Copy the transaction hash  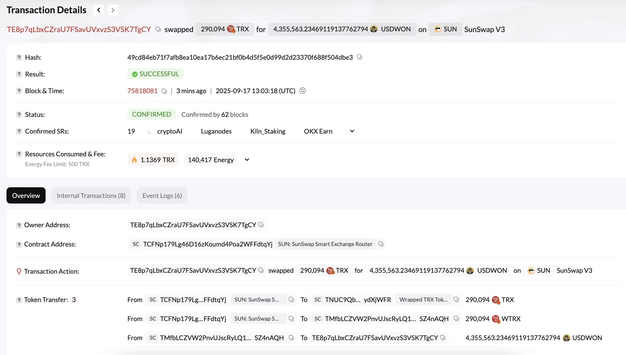click(359, 57)
